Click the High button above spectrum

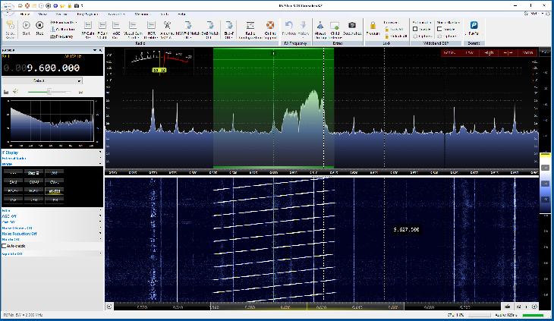coord(489,52)
